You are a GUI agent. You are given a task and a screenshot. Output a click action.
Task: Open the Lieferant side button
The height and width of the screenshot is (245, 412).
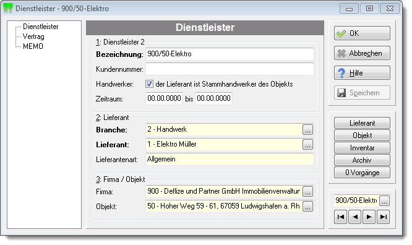point(362,123)
